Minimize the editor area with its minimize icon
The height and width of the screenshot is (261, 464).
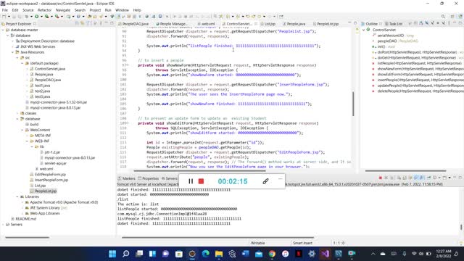click(x=349, y=23)
